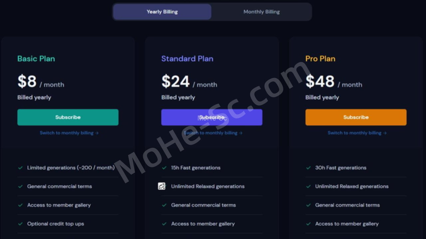The height and width of the screenshot is (239, 426).
Task: Click checkmark beside 30h Fast generations
Action: tap(308, 168)
